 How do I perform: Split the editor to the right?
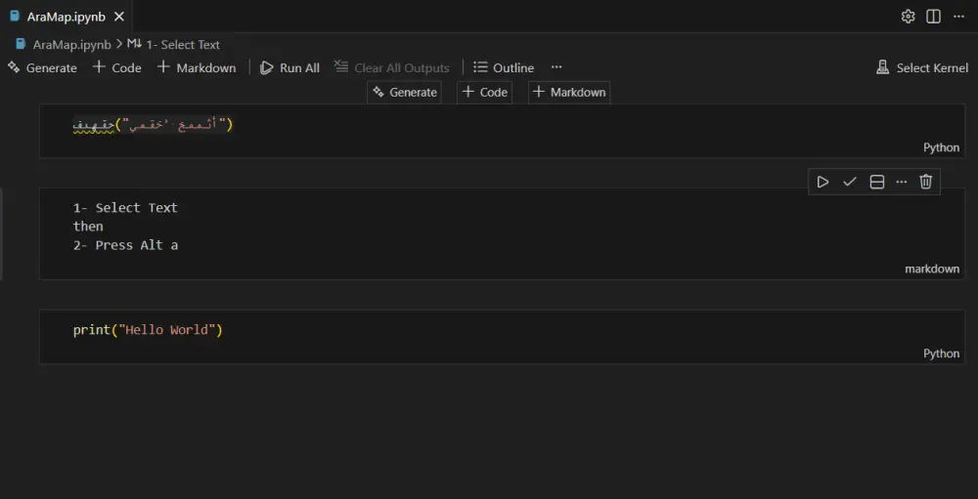(x=933, y=17)
